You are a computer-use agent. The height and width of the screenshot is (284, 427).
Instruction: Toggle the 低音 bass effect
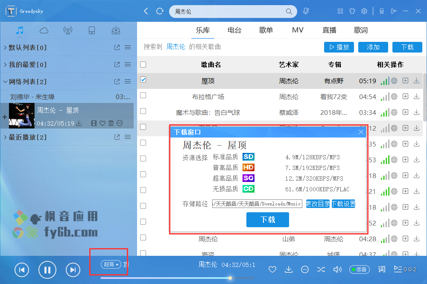360,269
